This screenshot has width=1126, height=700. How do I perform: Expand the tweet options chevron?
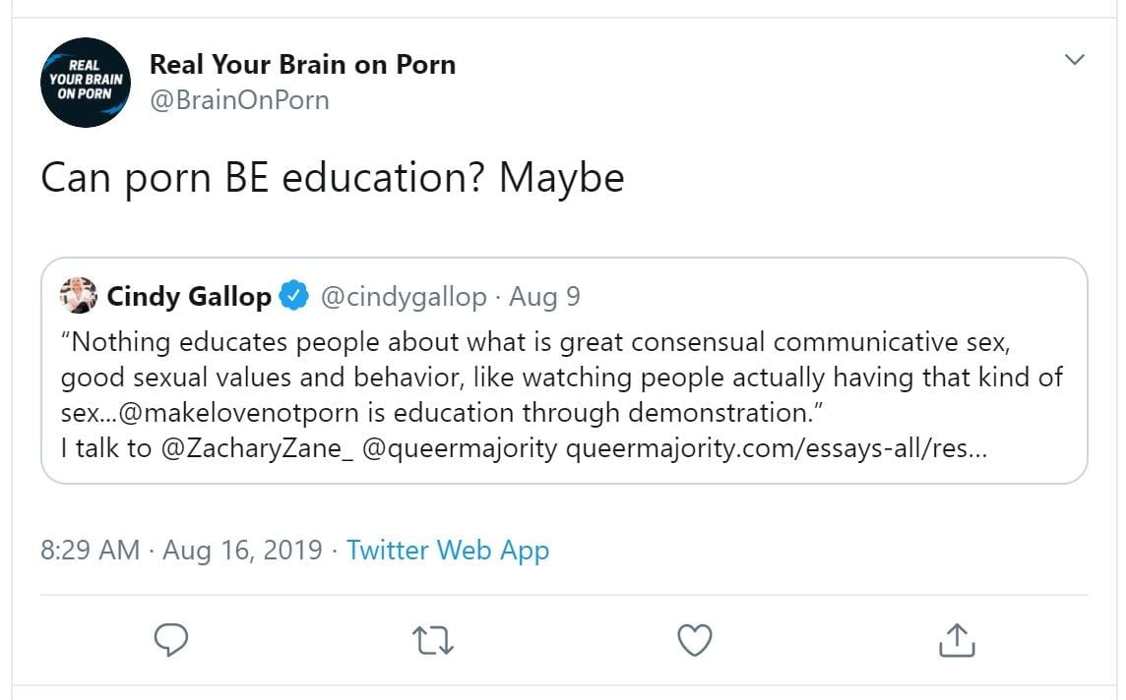1075,61
